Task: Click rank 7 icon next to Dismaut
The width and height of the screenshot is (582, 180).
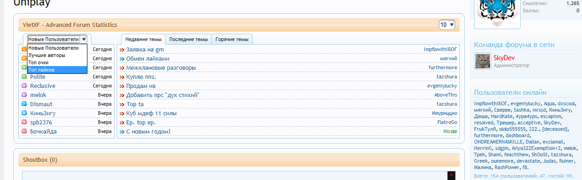Action: (x=24, y=104)
